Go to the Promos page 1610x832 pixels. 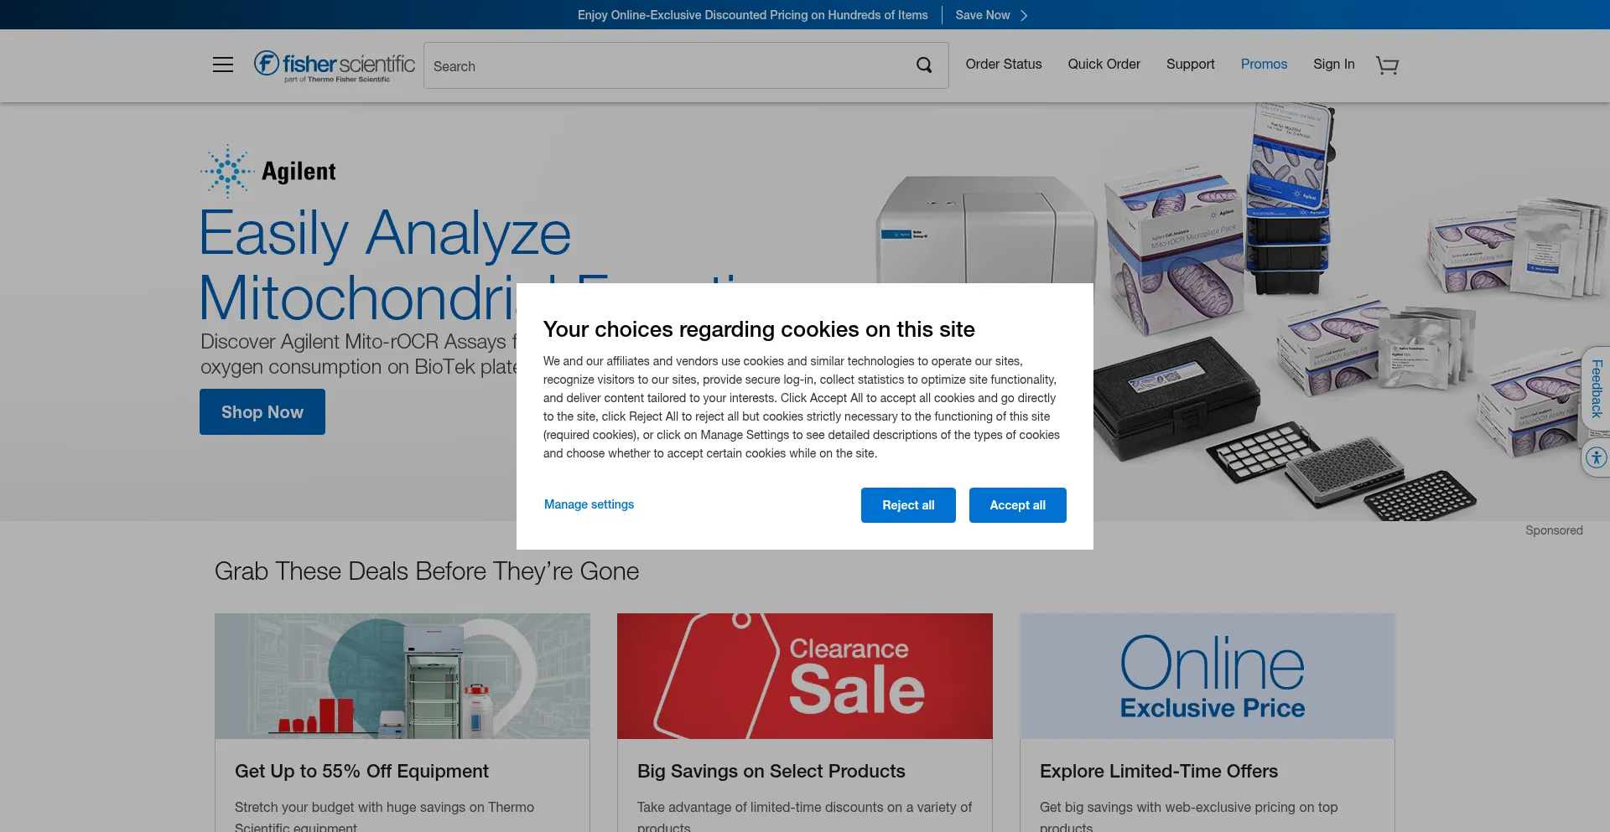1264,64
